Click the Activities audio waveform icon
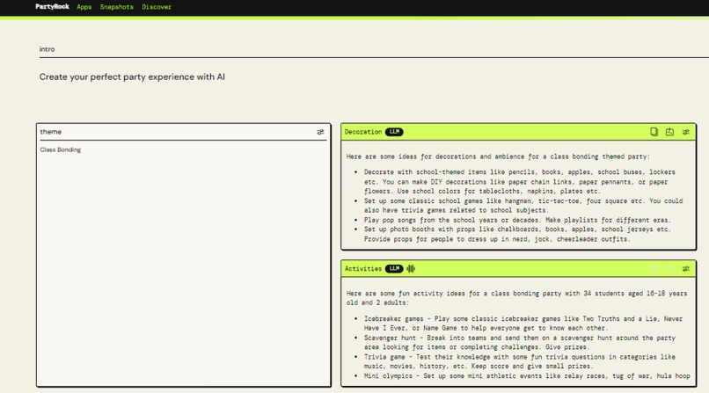This screenshot has width=709, height=393. [411, 268]
